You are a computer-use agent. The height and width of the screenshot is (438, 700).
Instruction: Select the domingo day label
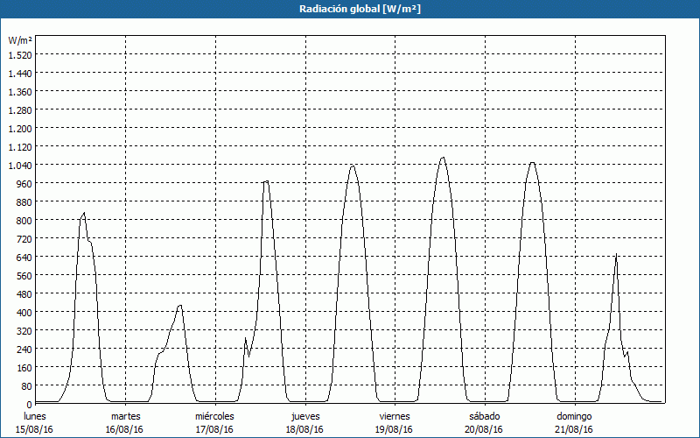coord(574,416)
